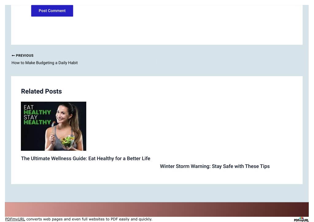Open 'The Ultimate Wellness Guide' post title

click(86, 158)
